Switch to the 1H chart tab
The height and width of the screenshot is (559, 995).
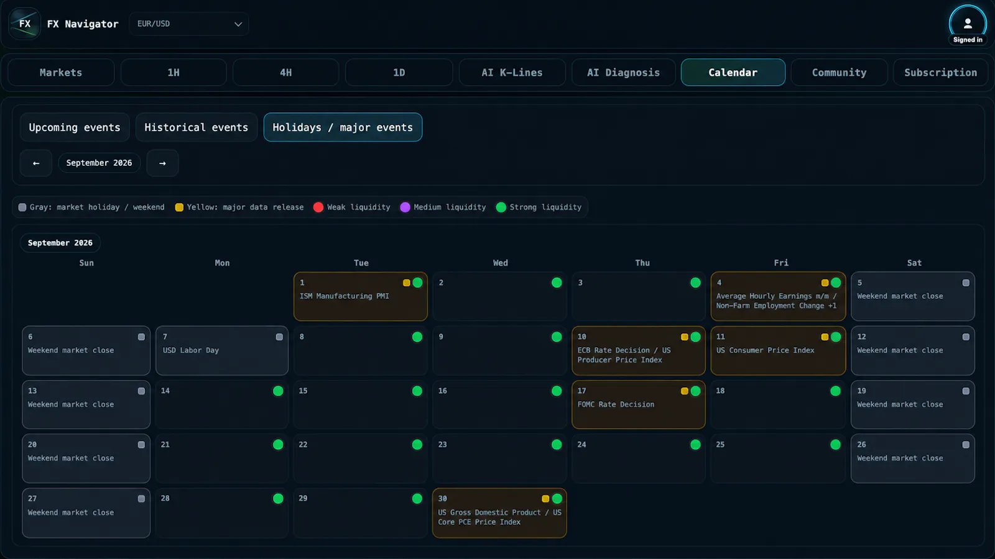click(174, 73)
